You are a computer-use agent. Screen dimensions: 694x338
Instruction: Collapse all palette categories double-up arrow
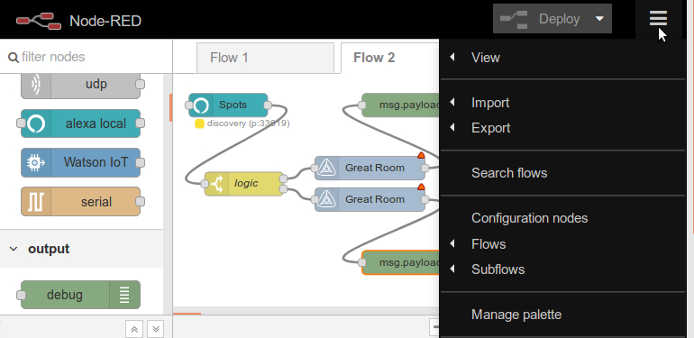point(134,329)
